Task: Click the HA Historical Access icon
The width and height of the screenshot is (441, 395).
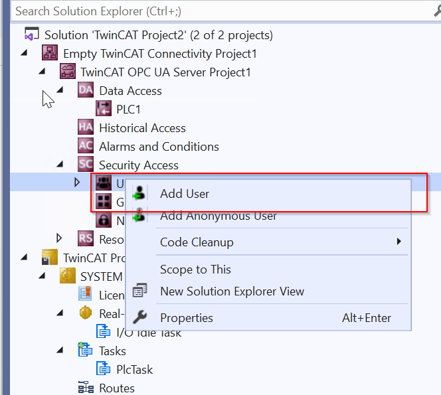Action: click(86, 127)
